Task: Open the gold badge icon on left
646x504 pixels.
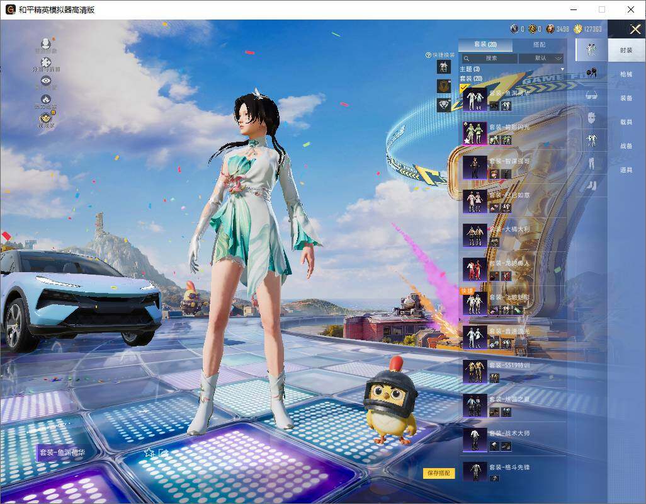Action: pyautogui.click(x=46, y=118)
